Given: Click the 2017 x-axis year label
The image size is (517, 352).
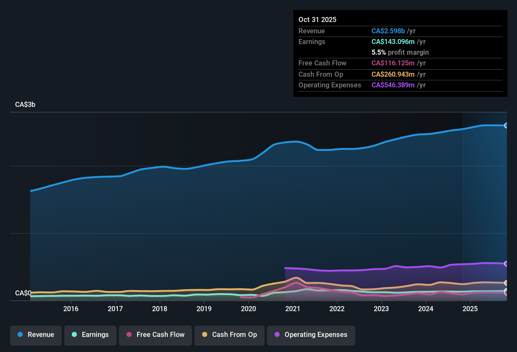Looking at the screenshot, I should point(115,309).
